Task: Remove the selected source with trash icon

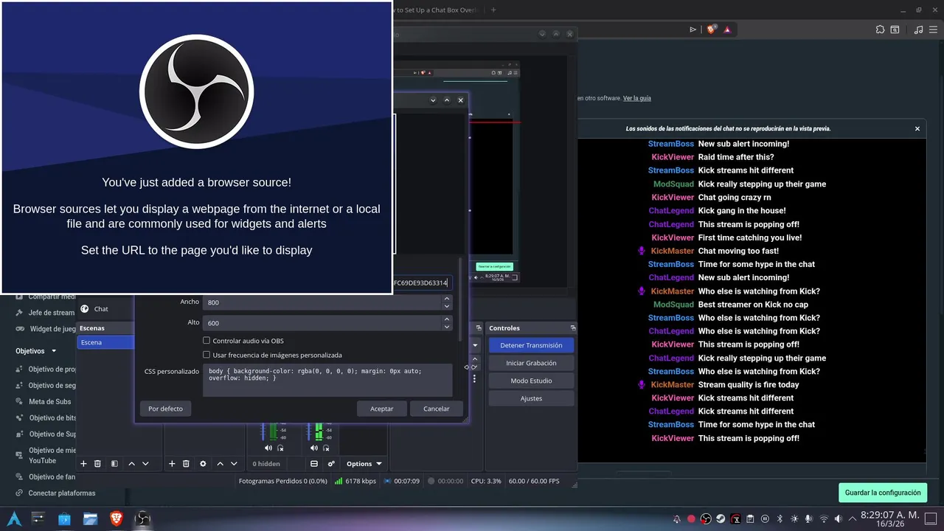Action: (x=186, y=464)
